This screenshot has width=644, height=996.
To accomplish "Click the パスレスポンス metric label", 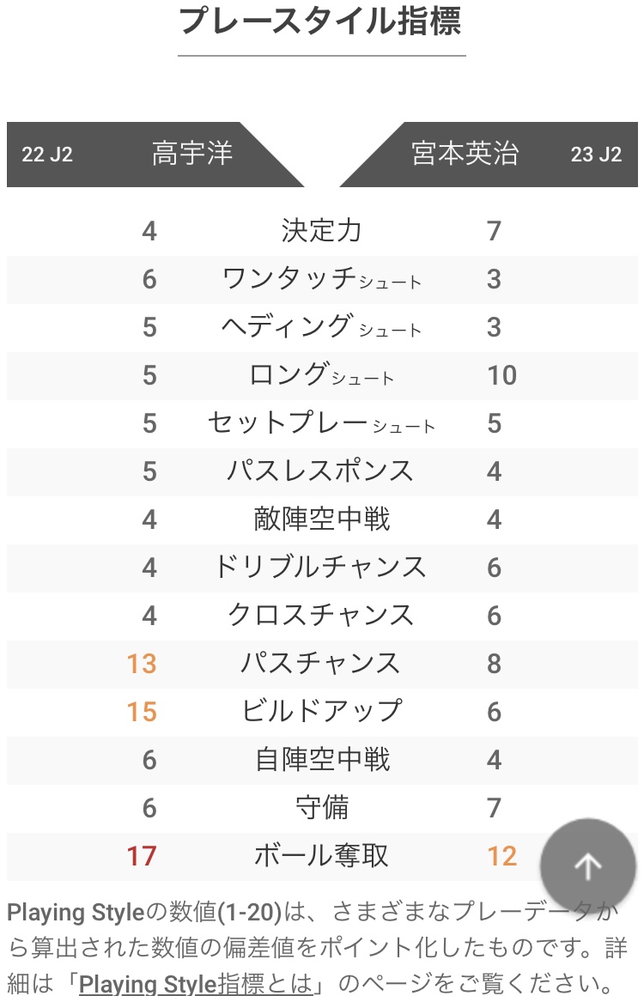I will [321, 471].
